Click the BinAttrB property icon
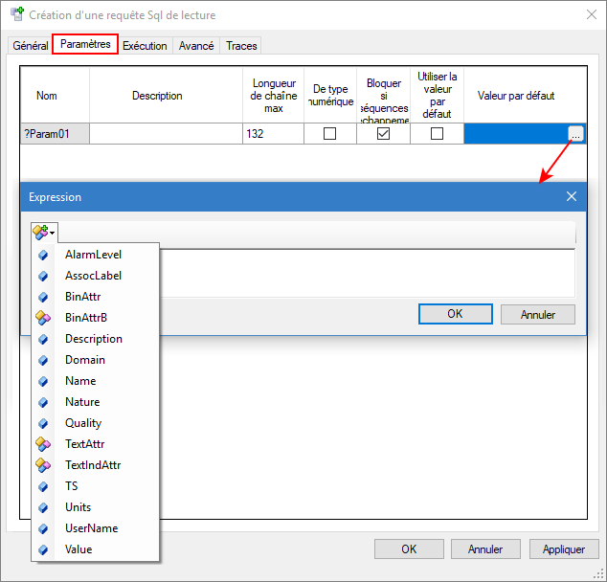This screenshot has height=582, width=607. (x=43, y=318)
